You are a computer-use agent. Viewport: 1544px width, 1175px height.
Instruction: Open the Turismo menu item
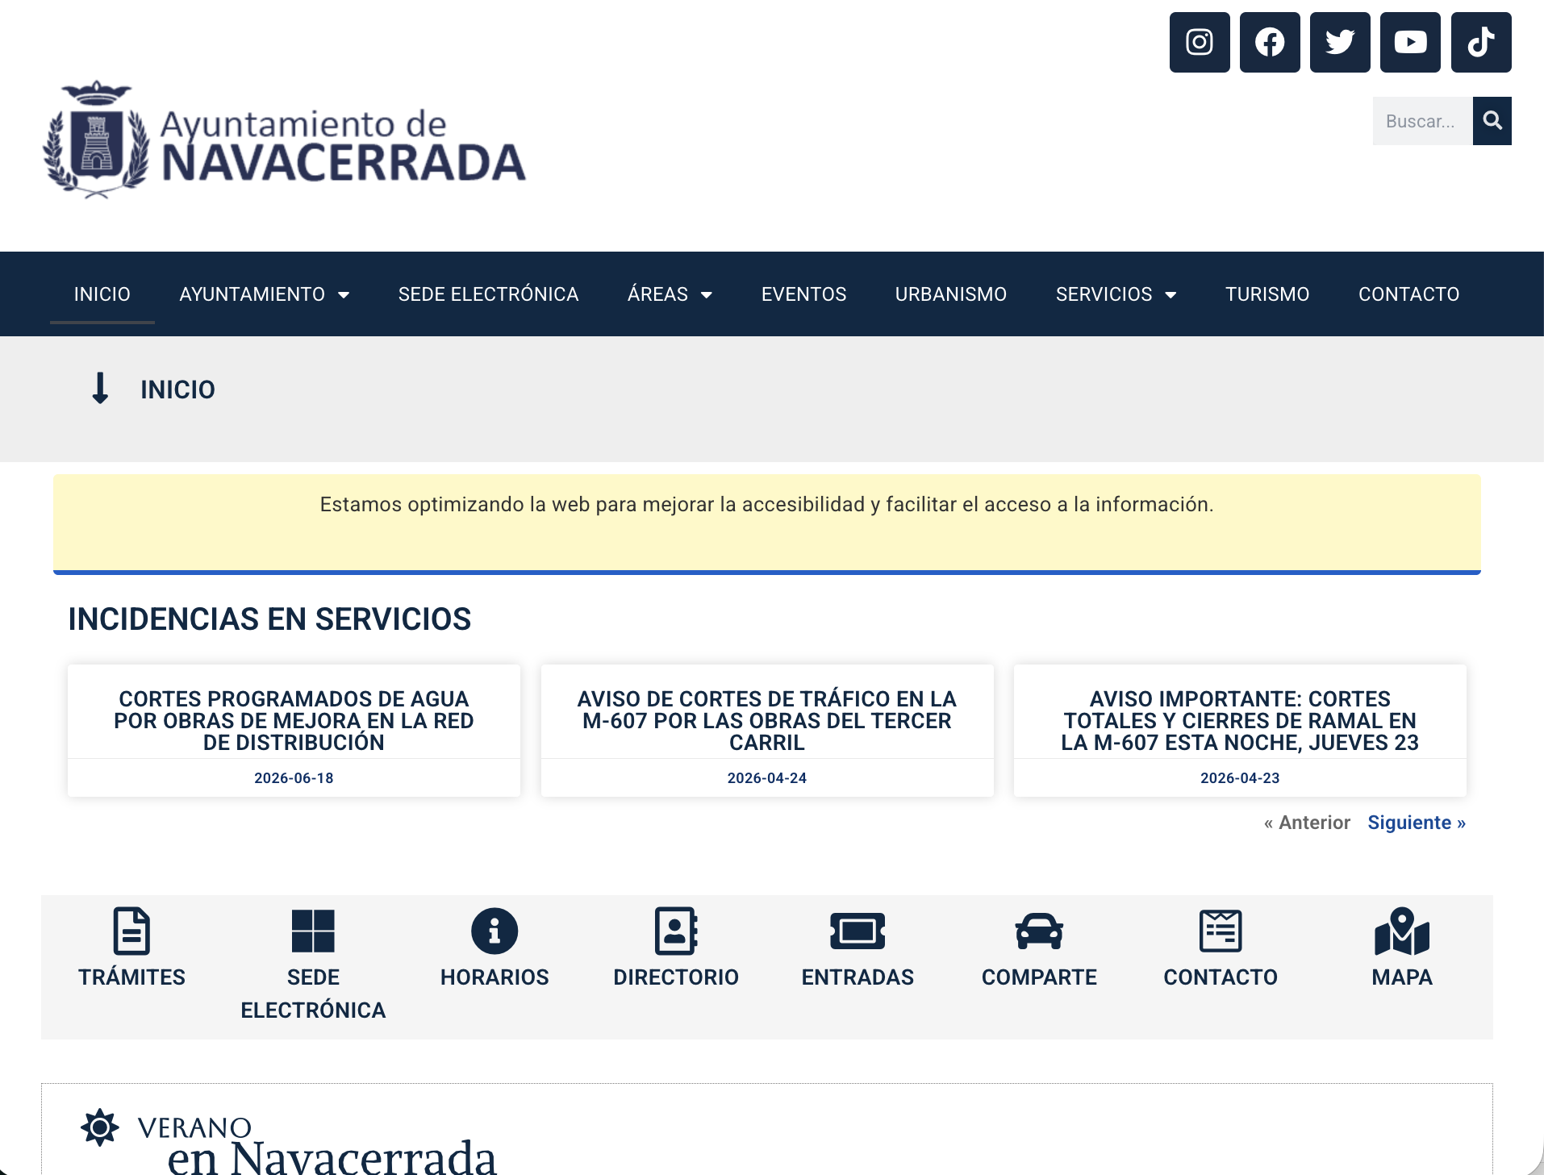[x=1267, y=294]
